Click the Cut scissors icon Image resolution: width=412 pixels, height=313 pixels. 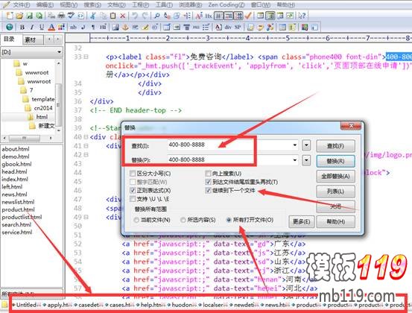pos(92,16)
